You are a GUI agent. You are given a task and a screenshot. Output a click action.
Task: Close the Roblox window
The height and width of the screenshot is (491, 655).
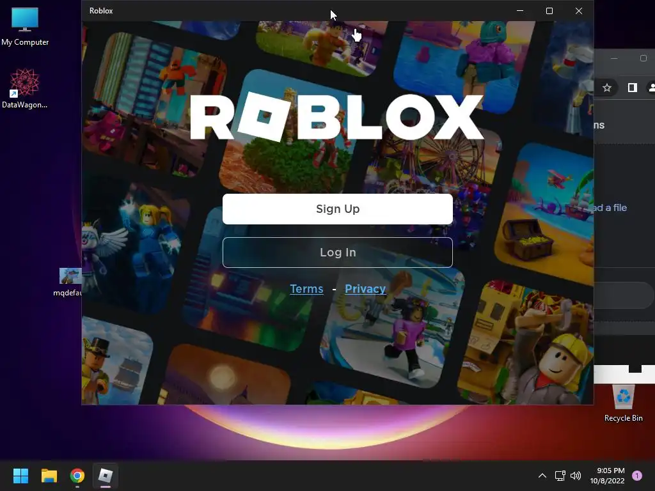578,11
